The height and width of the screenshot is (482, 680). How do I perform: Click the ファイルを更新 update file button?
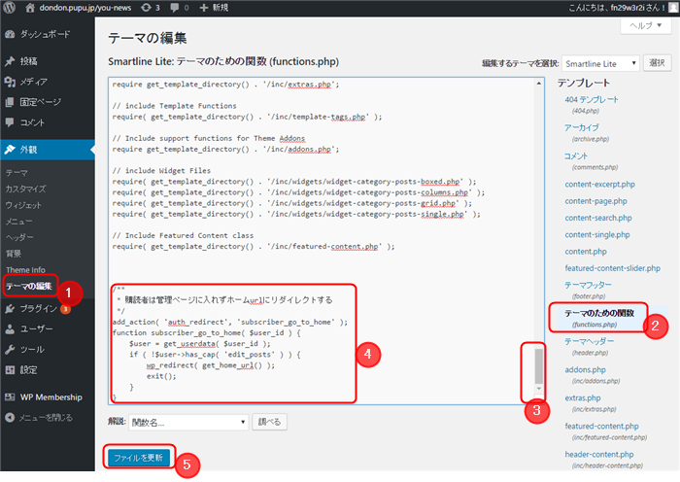coord(138,458)
